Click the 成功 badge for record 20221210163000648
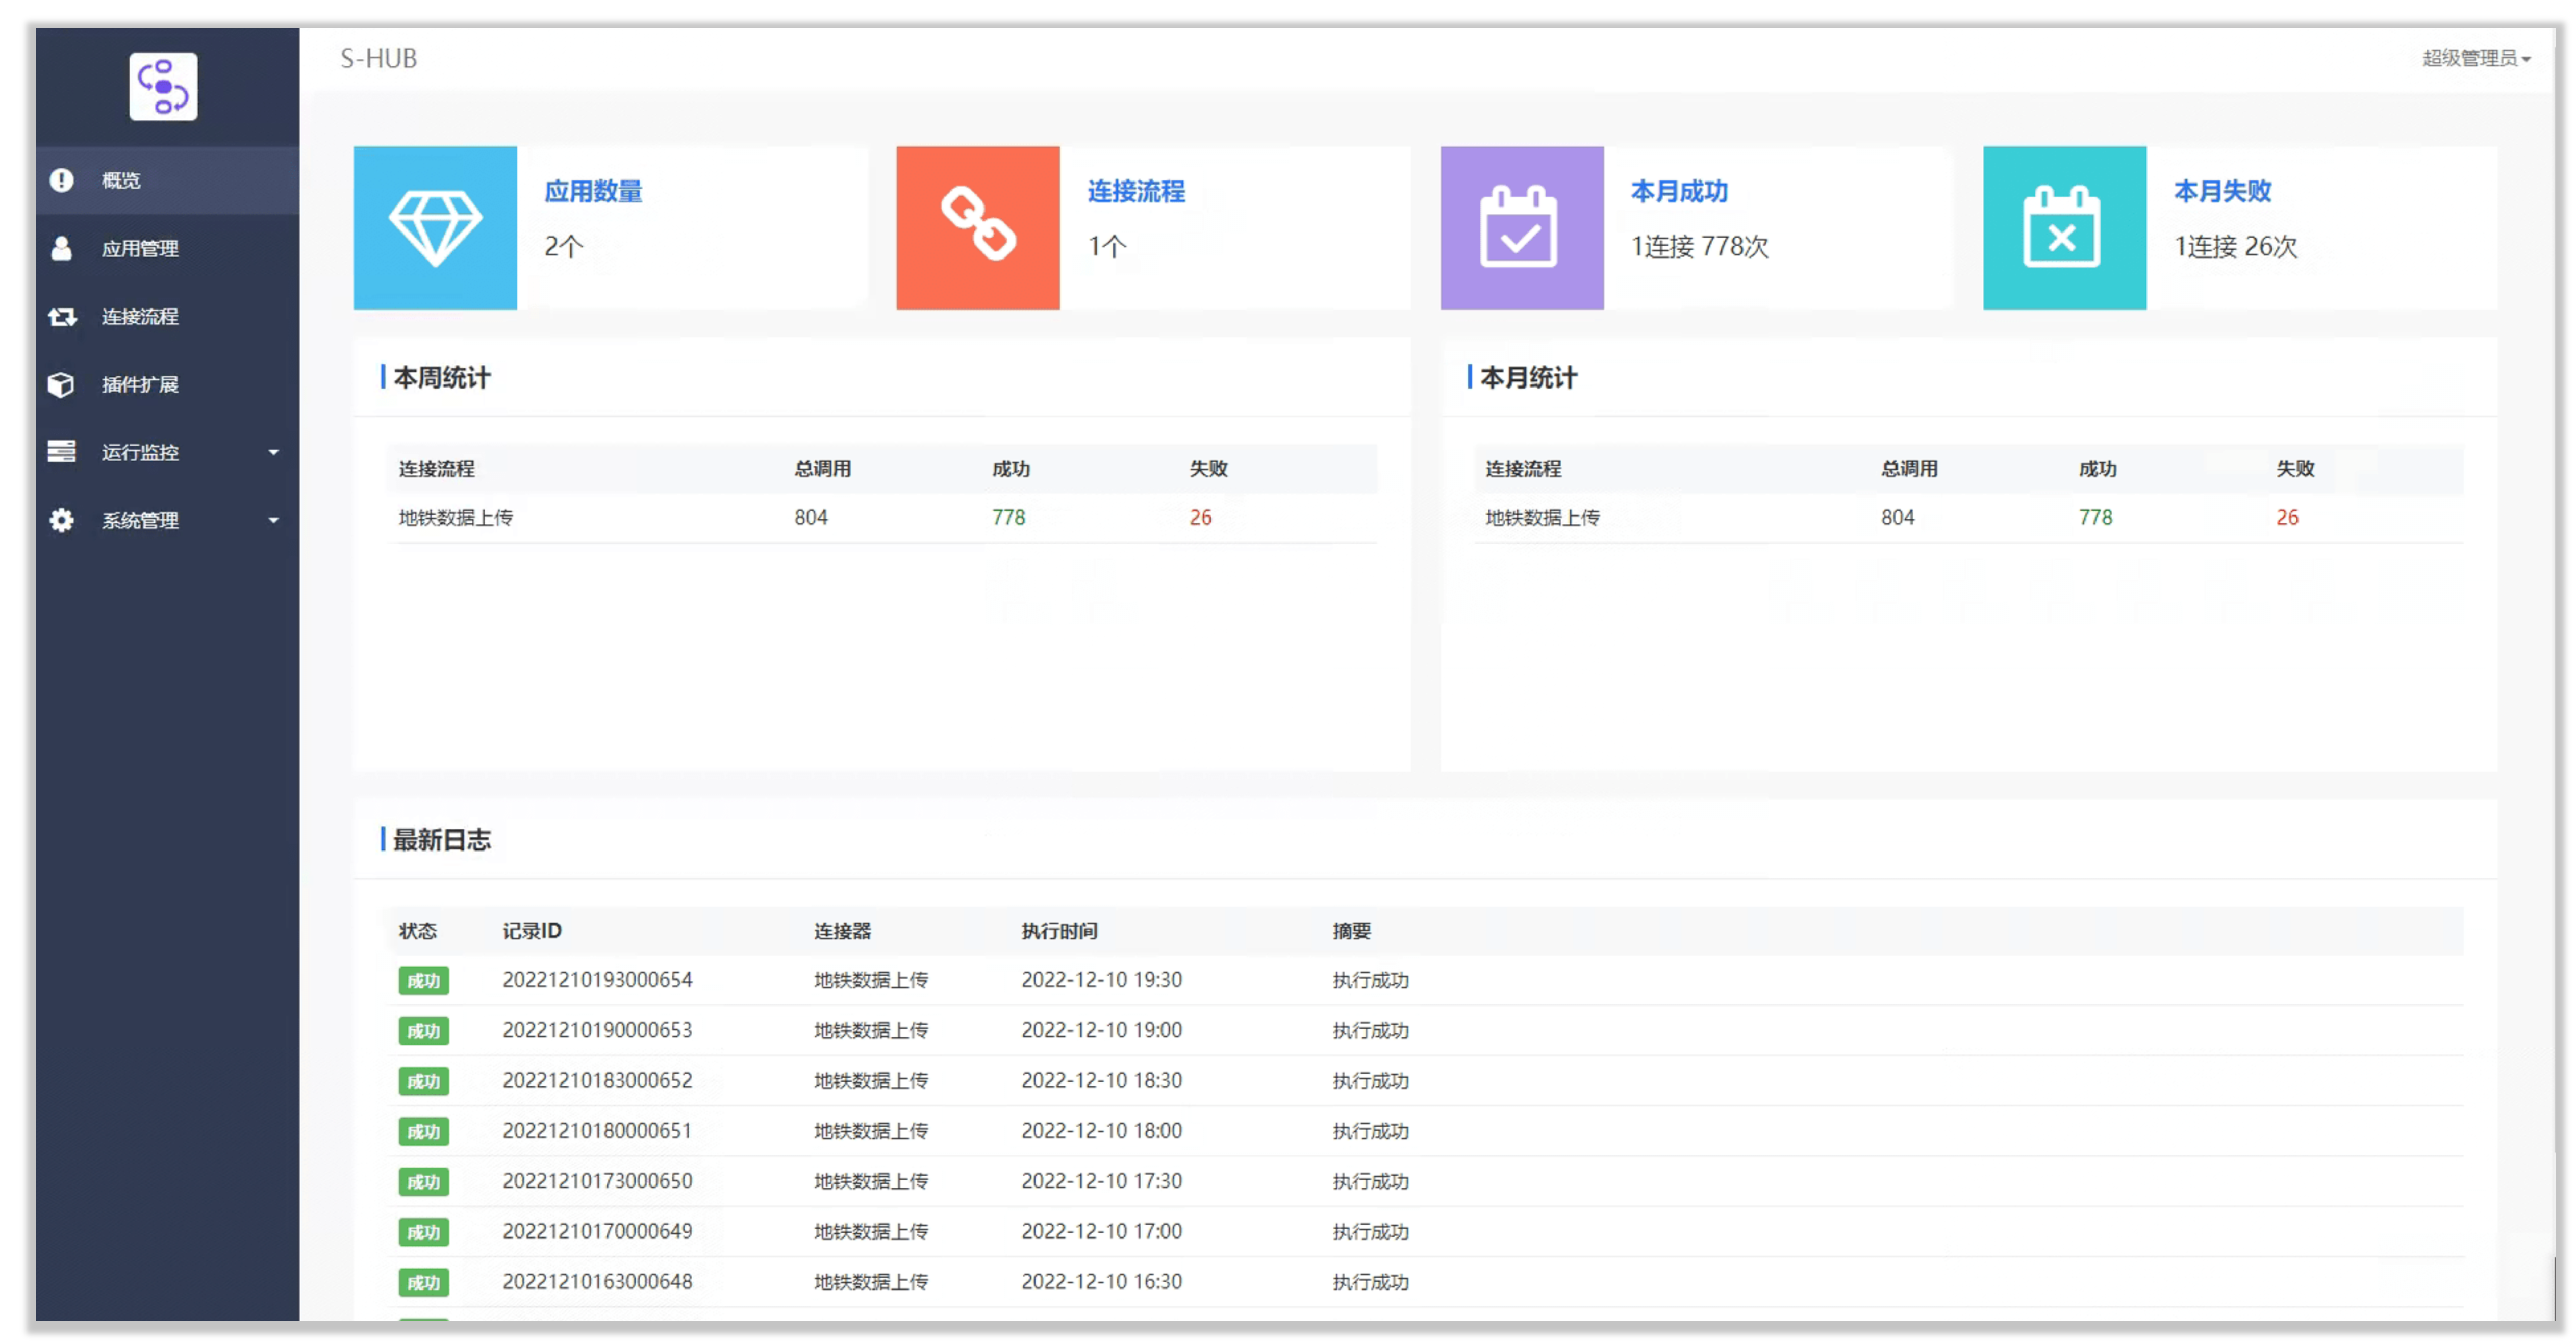Image resolution: width=2576 pixels, height=1341 pixels. [x=424, y=1283]
